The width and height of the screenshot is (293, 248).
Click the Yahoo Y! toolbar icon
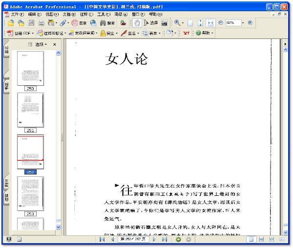point(186,33)
